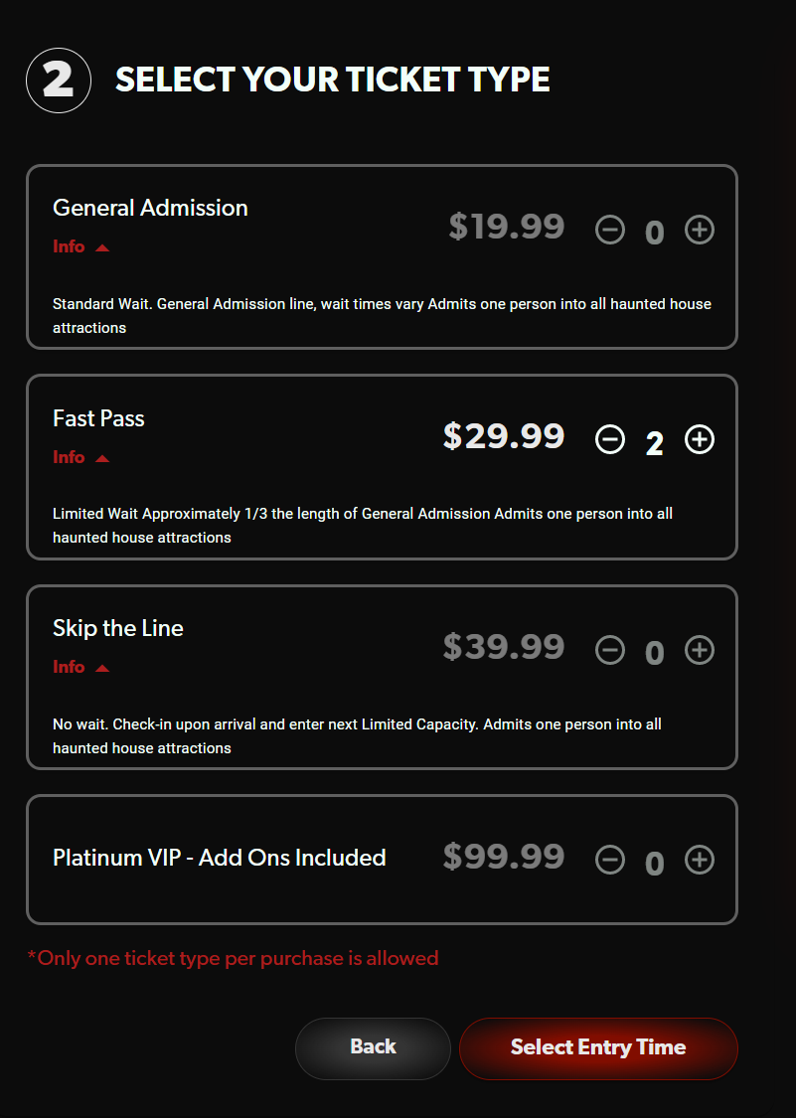Click the $99.99 Platinum VIP price
Image resolution: width=796 pixels, height=1118 pixels.
504,857
